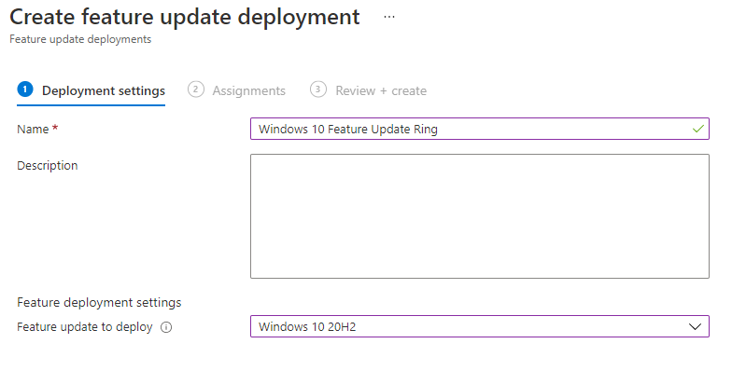This screenshot has width=732, height=385.
Task: Open the ellipsis more options menu
Action: coord(388,17)
